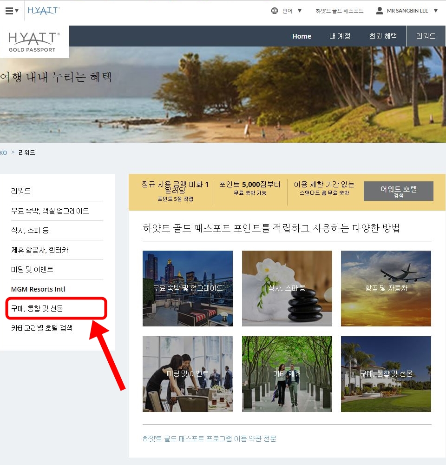This screenshot has width=446, height=465.
Task: Select 리워드 tab in navigation bar
Action: (426, 36)
